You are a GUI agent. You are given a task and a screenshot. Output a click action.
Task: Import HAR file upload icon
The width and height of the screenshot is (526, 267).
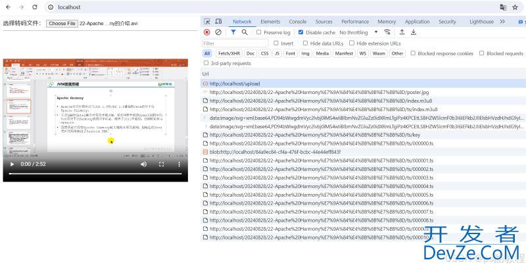pos(402,32)
